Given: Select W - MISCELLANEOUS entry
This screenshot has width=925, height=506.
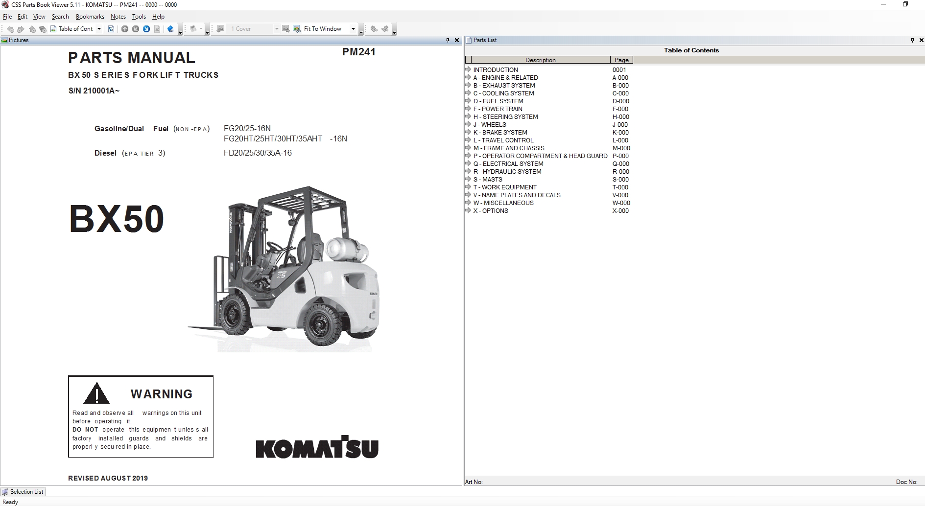Looking at the screenshot, I should 503,203.
